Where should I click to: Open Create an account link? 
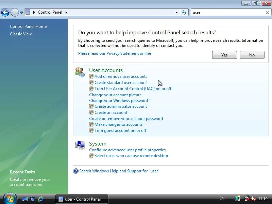click(x=111, y=113)
